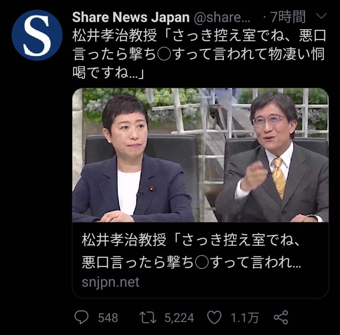Click the card's second headline line 悪口言ったら
The height and width of the screenshot is (335, 340).
(191, 263)
